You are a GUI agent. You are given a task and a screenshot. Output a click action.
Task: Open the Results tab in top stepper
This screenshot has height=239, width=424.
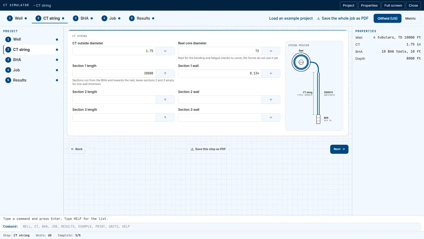142,18
